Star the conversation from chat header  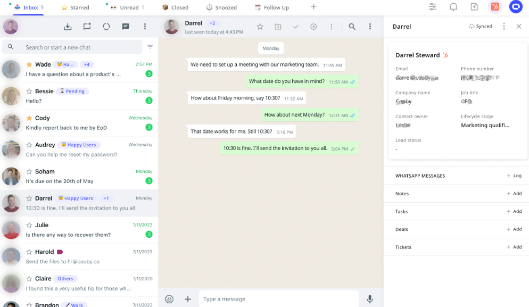click(x=260, y=27)
